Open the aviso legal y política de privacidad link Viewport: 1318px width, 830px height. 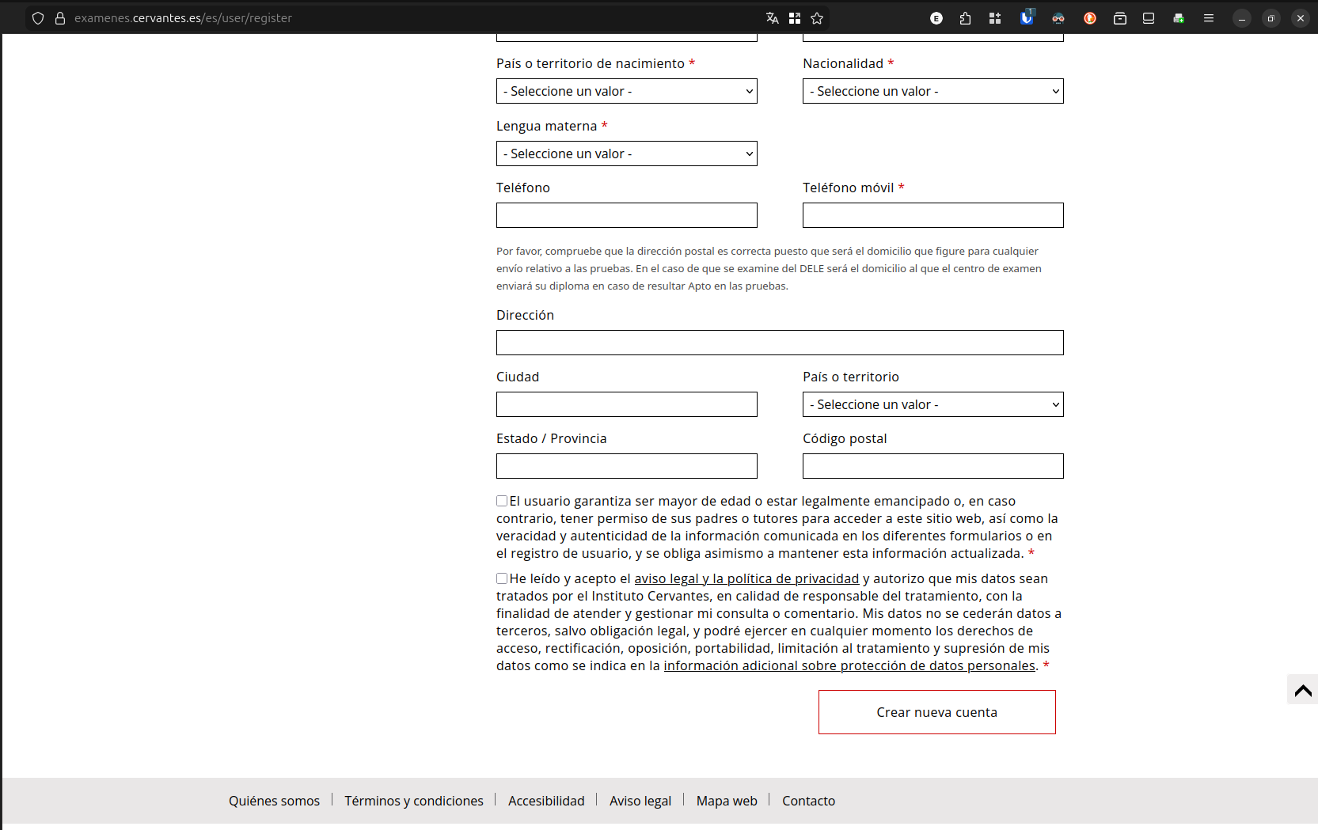coord(746,578)
